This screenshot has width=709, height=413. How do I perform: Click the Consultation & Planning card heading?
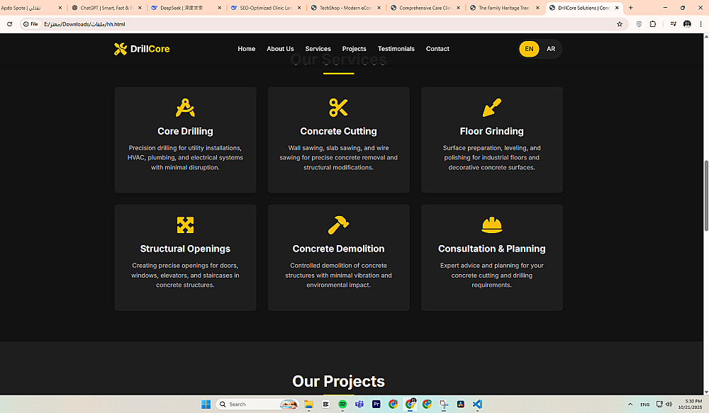[491, 249]
